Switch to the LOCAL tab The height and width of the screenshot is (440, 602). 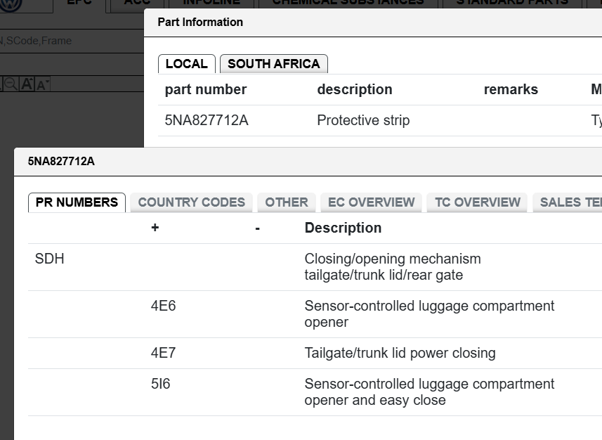pos(187,64)
